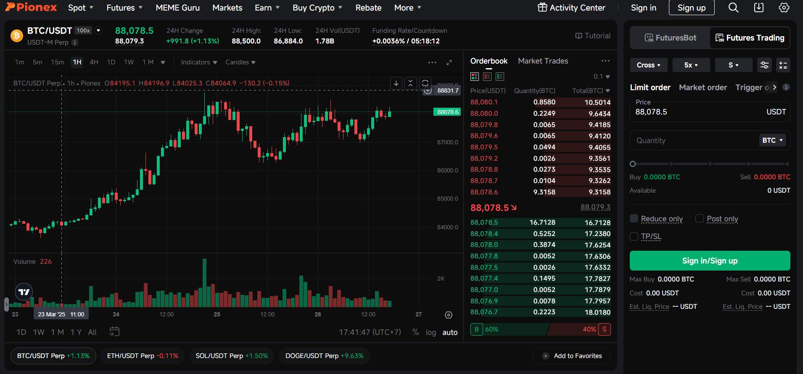Open the Spot dropdown menu
This screenshot has width=803, height=374.
click(x=81, y=8)
